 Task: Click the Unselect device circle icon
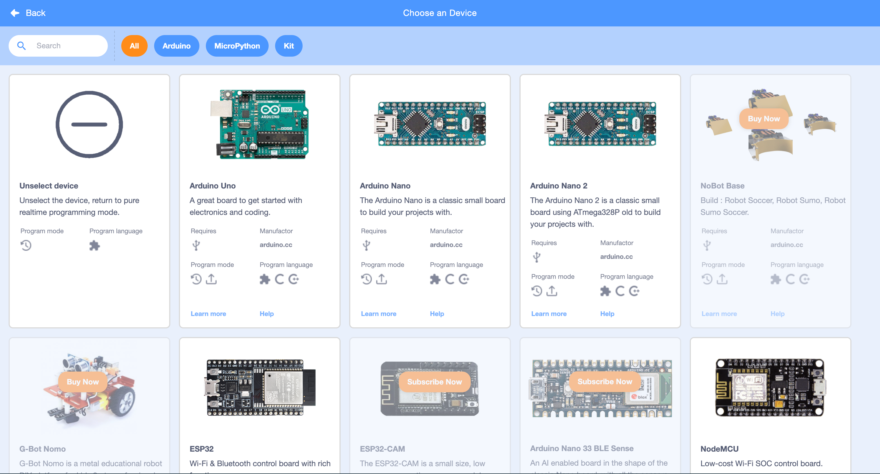click(x=89, y=124)
